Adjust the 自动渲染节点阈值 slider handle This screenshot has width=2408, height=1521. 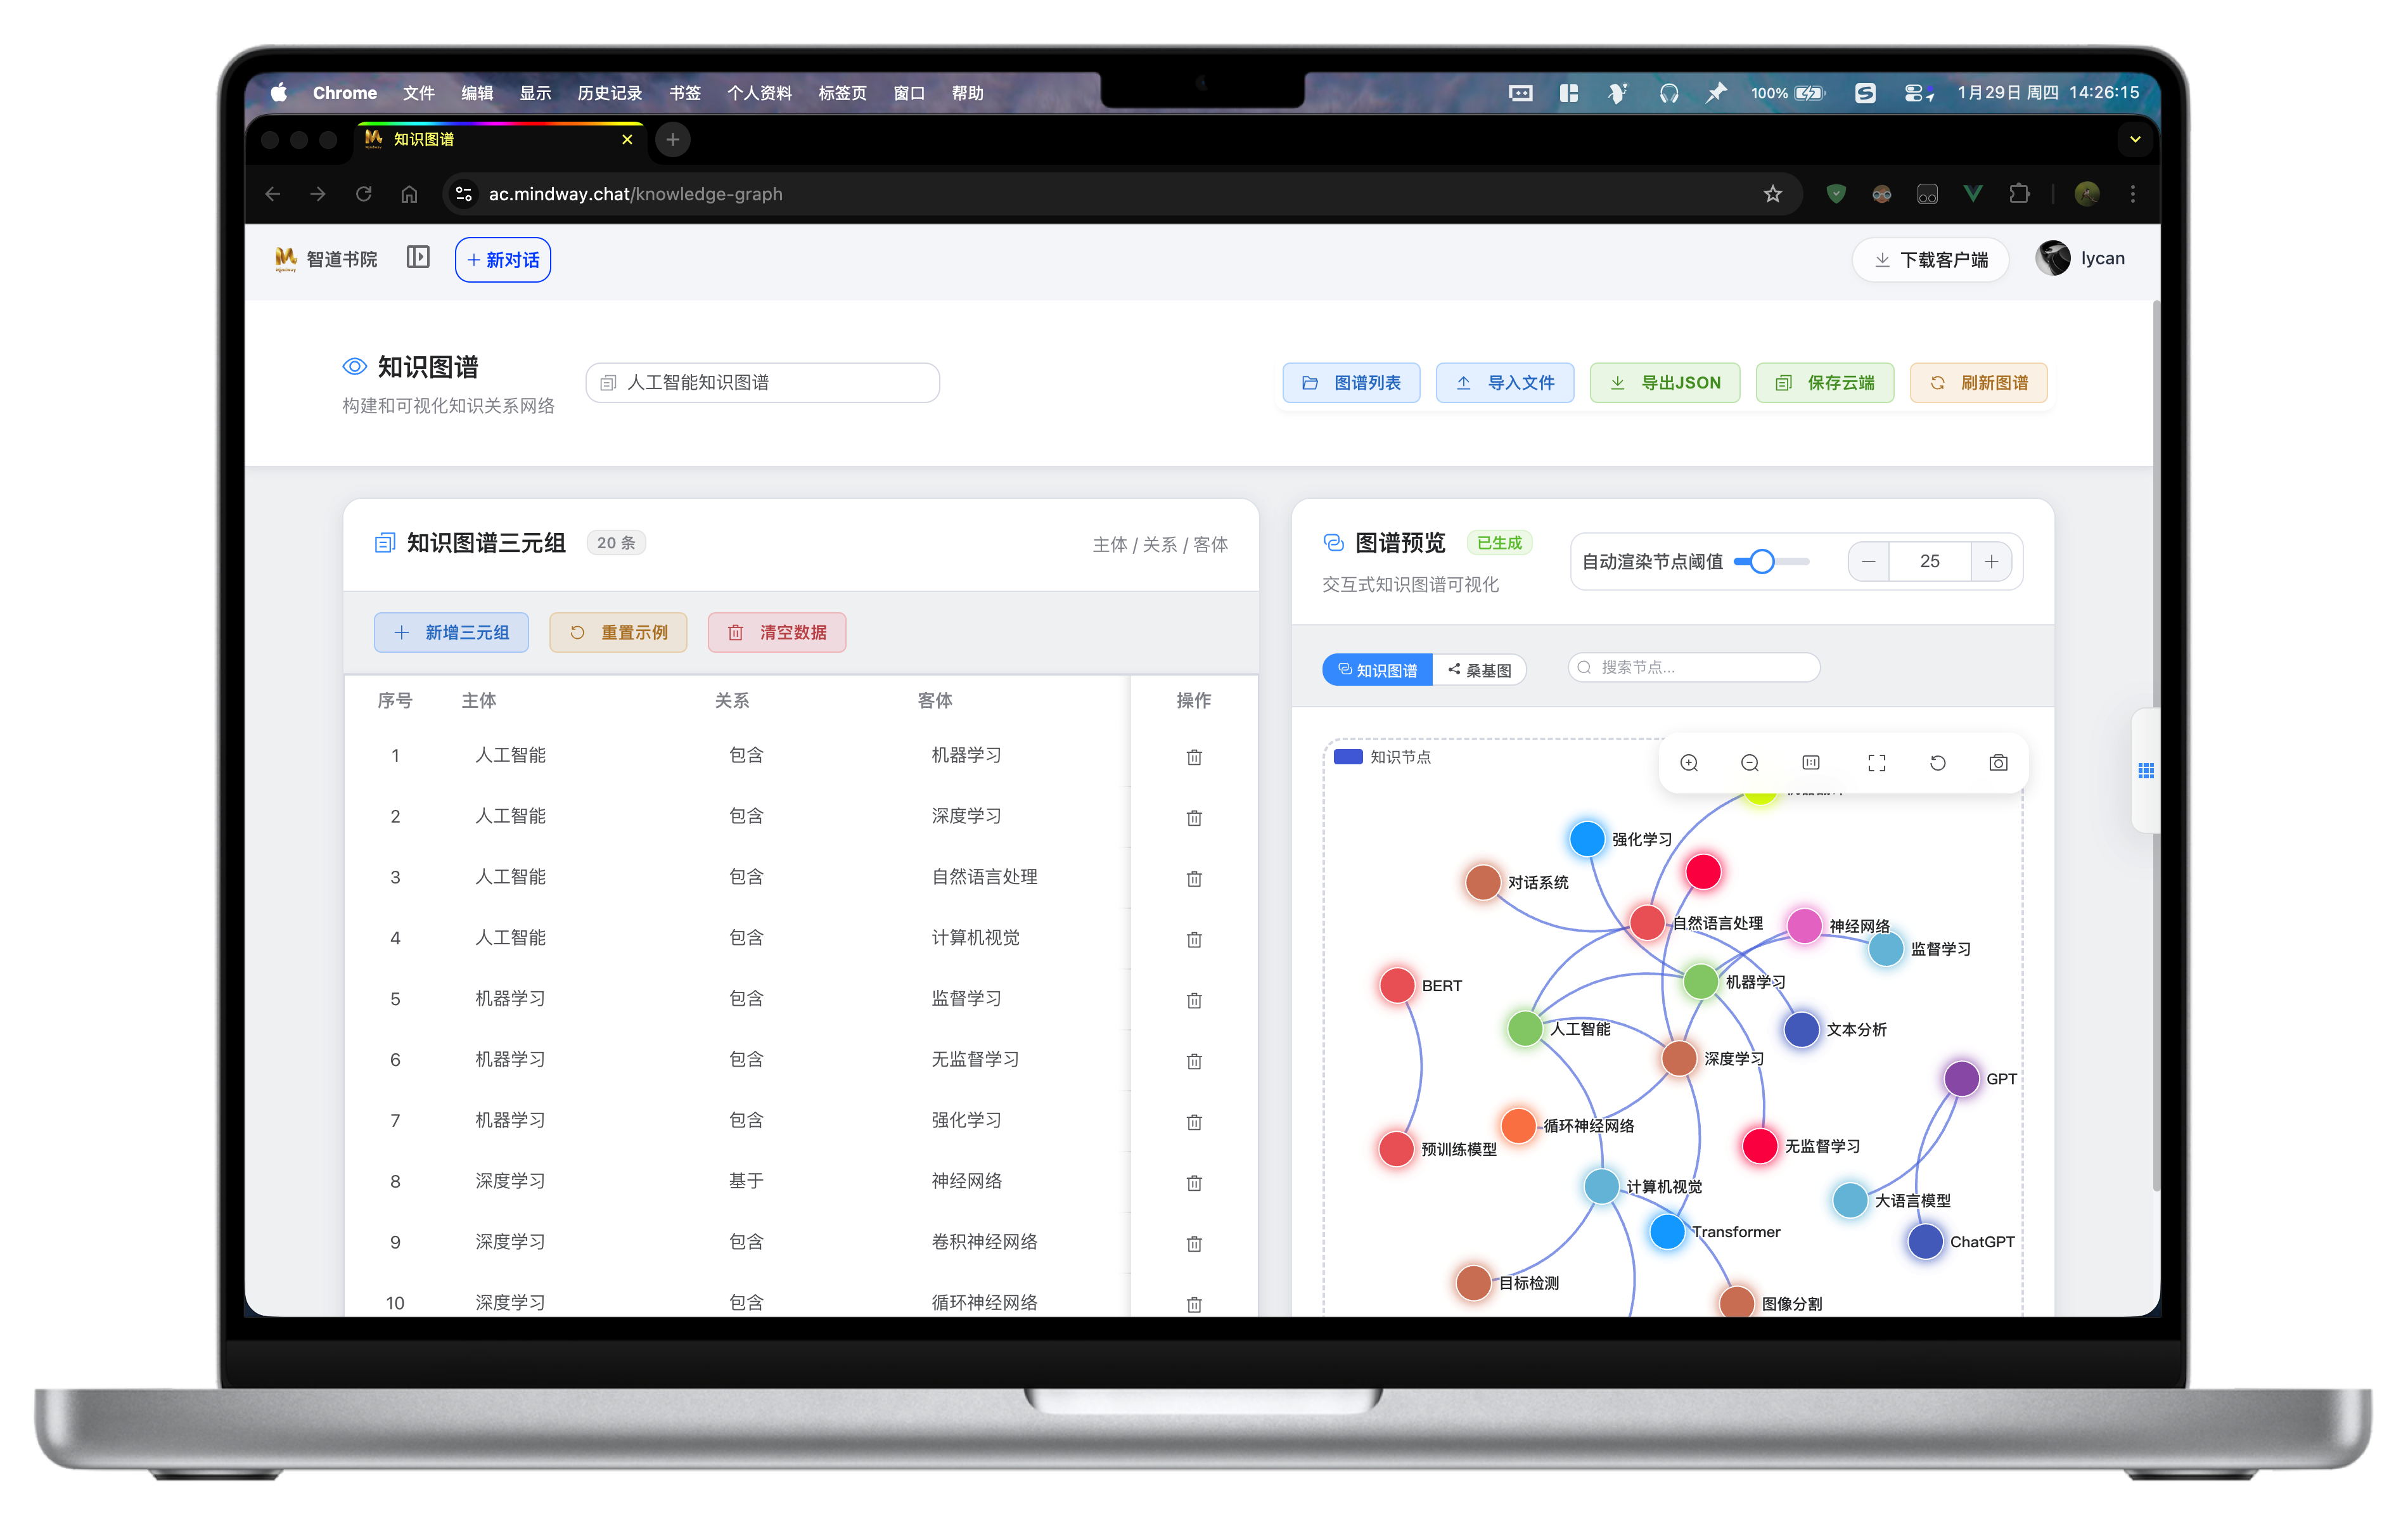(1762, 562)
